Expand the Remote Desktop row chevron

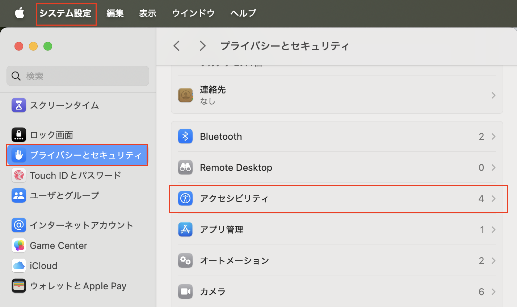tap(493, 167)
